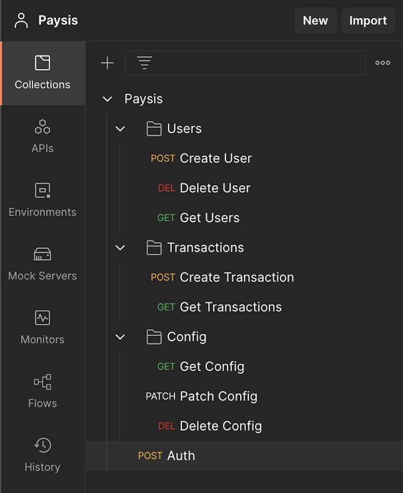Collapse the Paysis collection
The width and height of the screenshot is (403, 493).
click(108, 99)
